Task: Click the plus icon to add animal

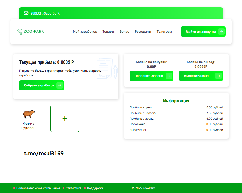Action: coord(65,118)
